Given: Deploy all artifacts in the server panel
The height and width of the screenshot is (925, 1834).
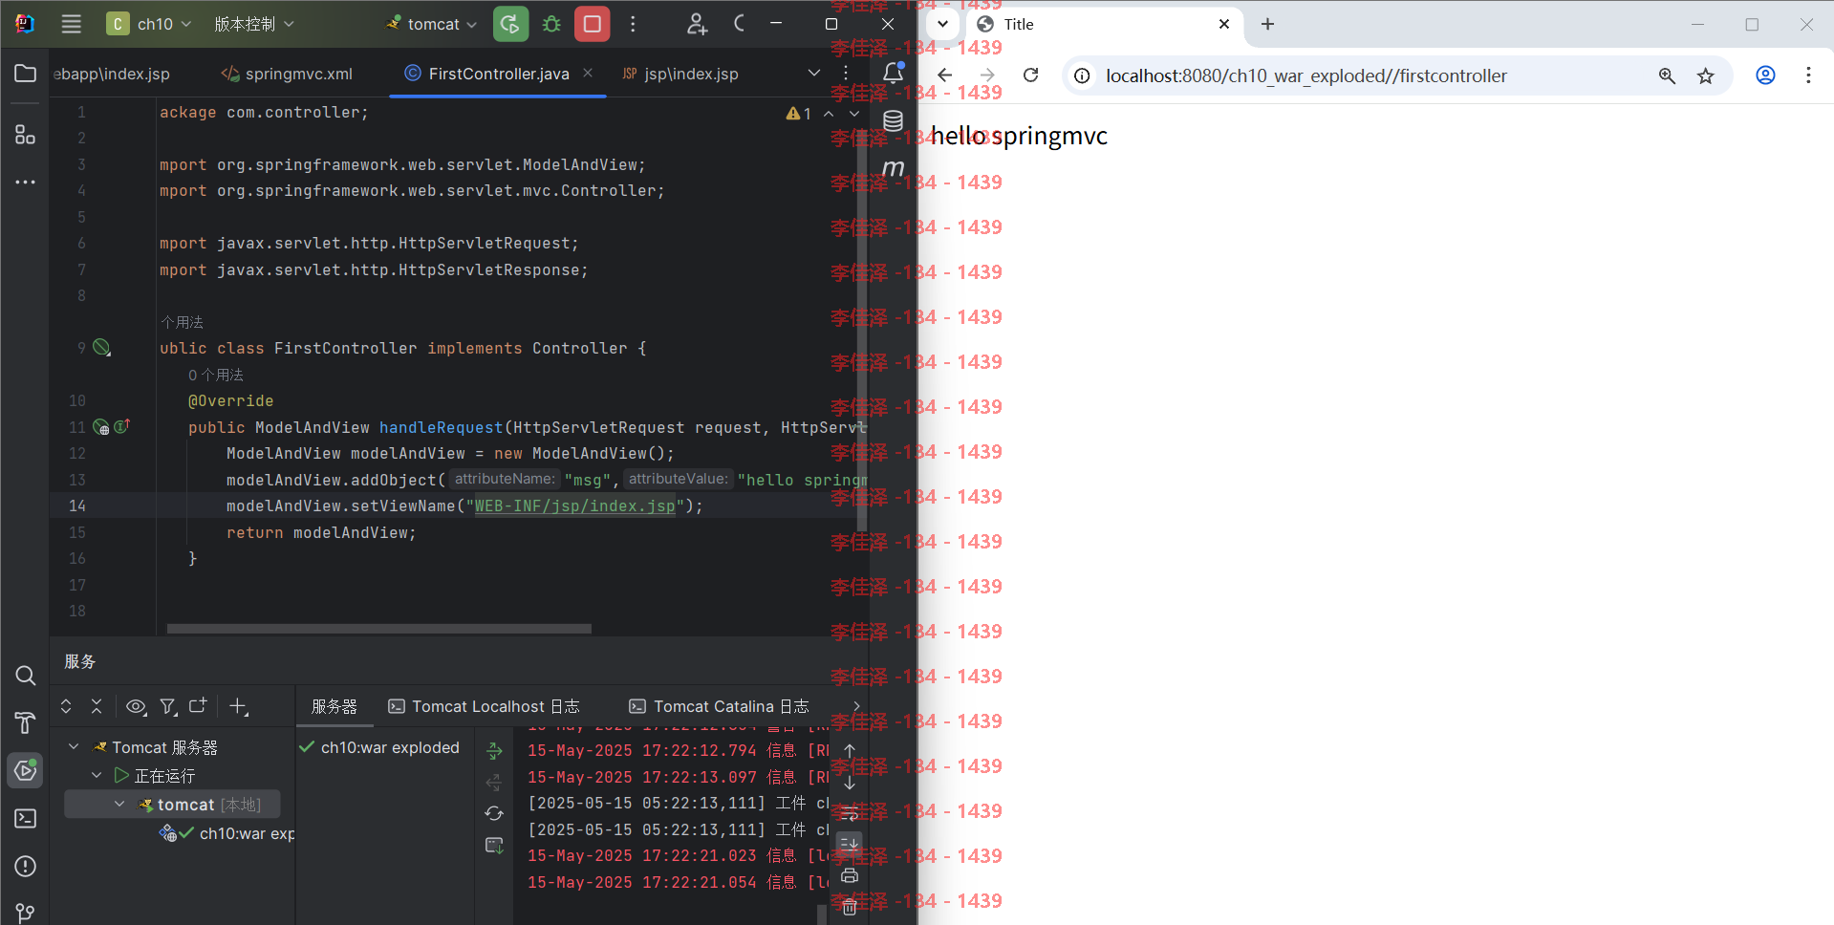Looking at the screenshot, I should click(494, 751).
